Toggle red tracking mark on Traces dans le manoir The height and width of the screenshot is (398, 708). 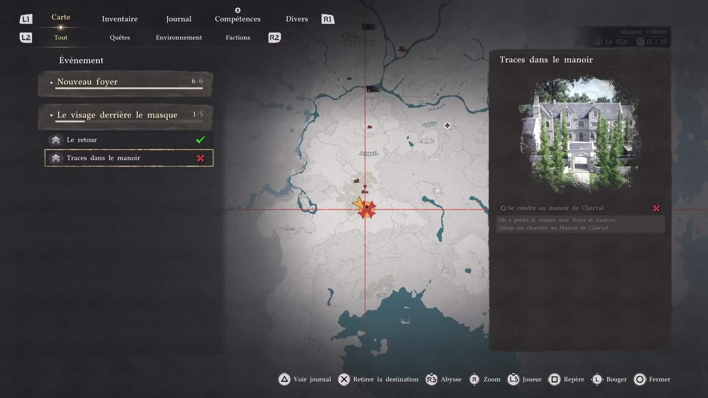point(200,158)
